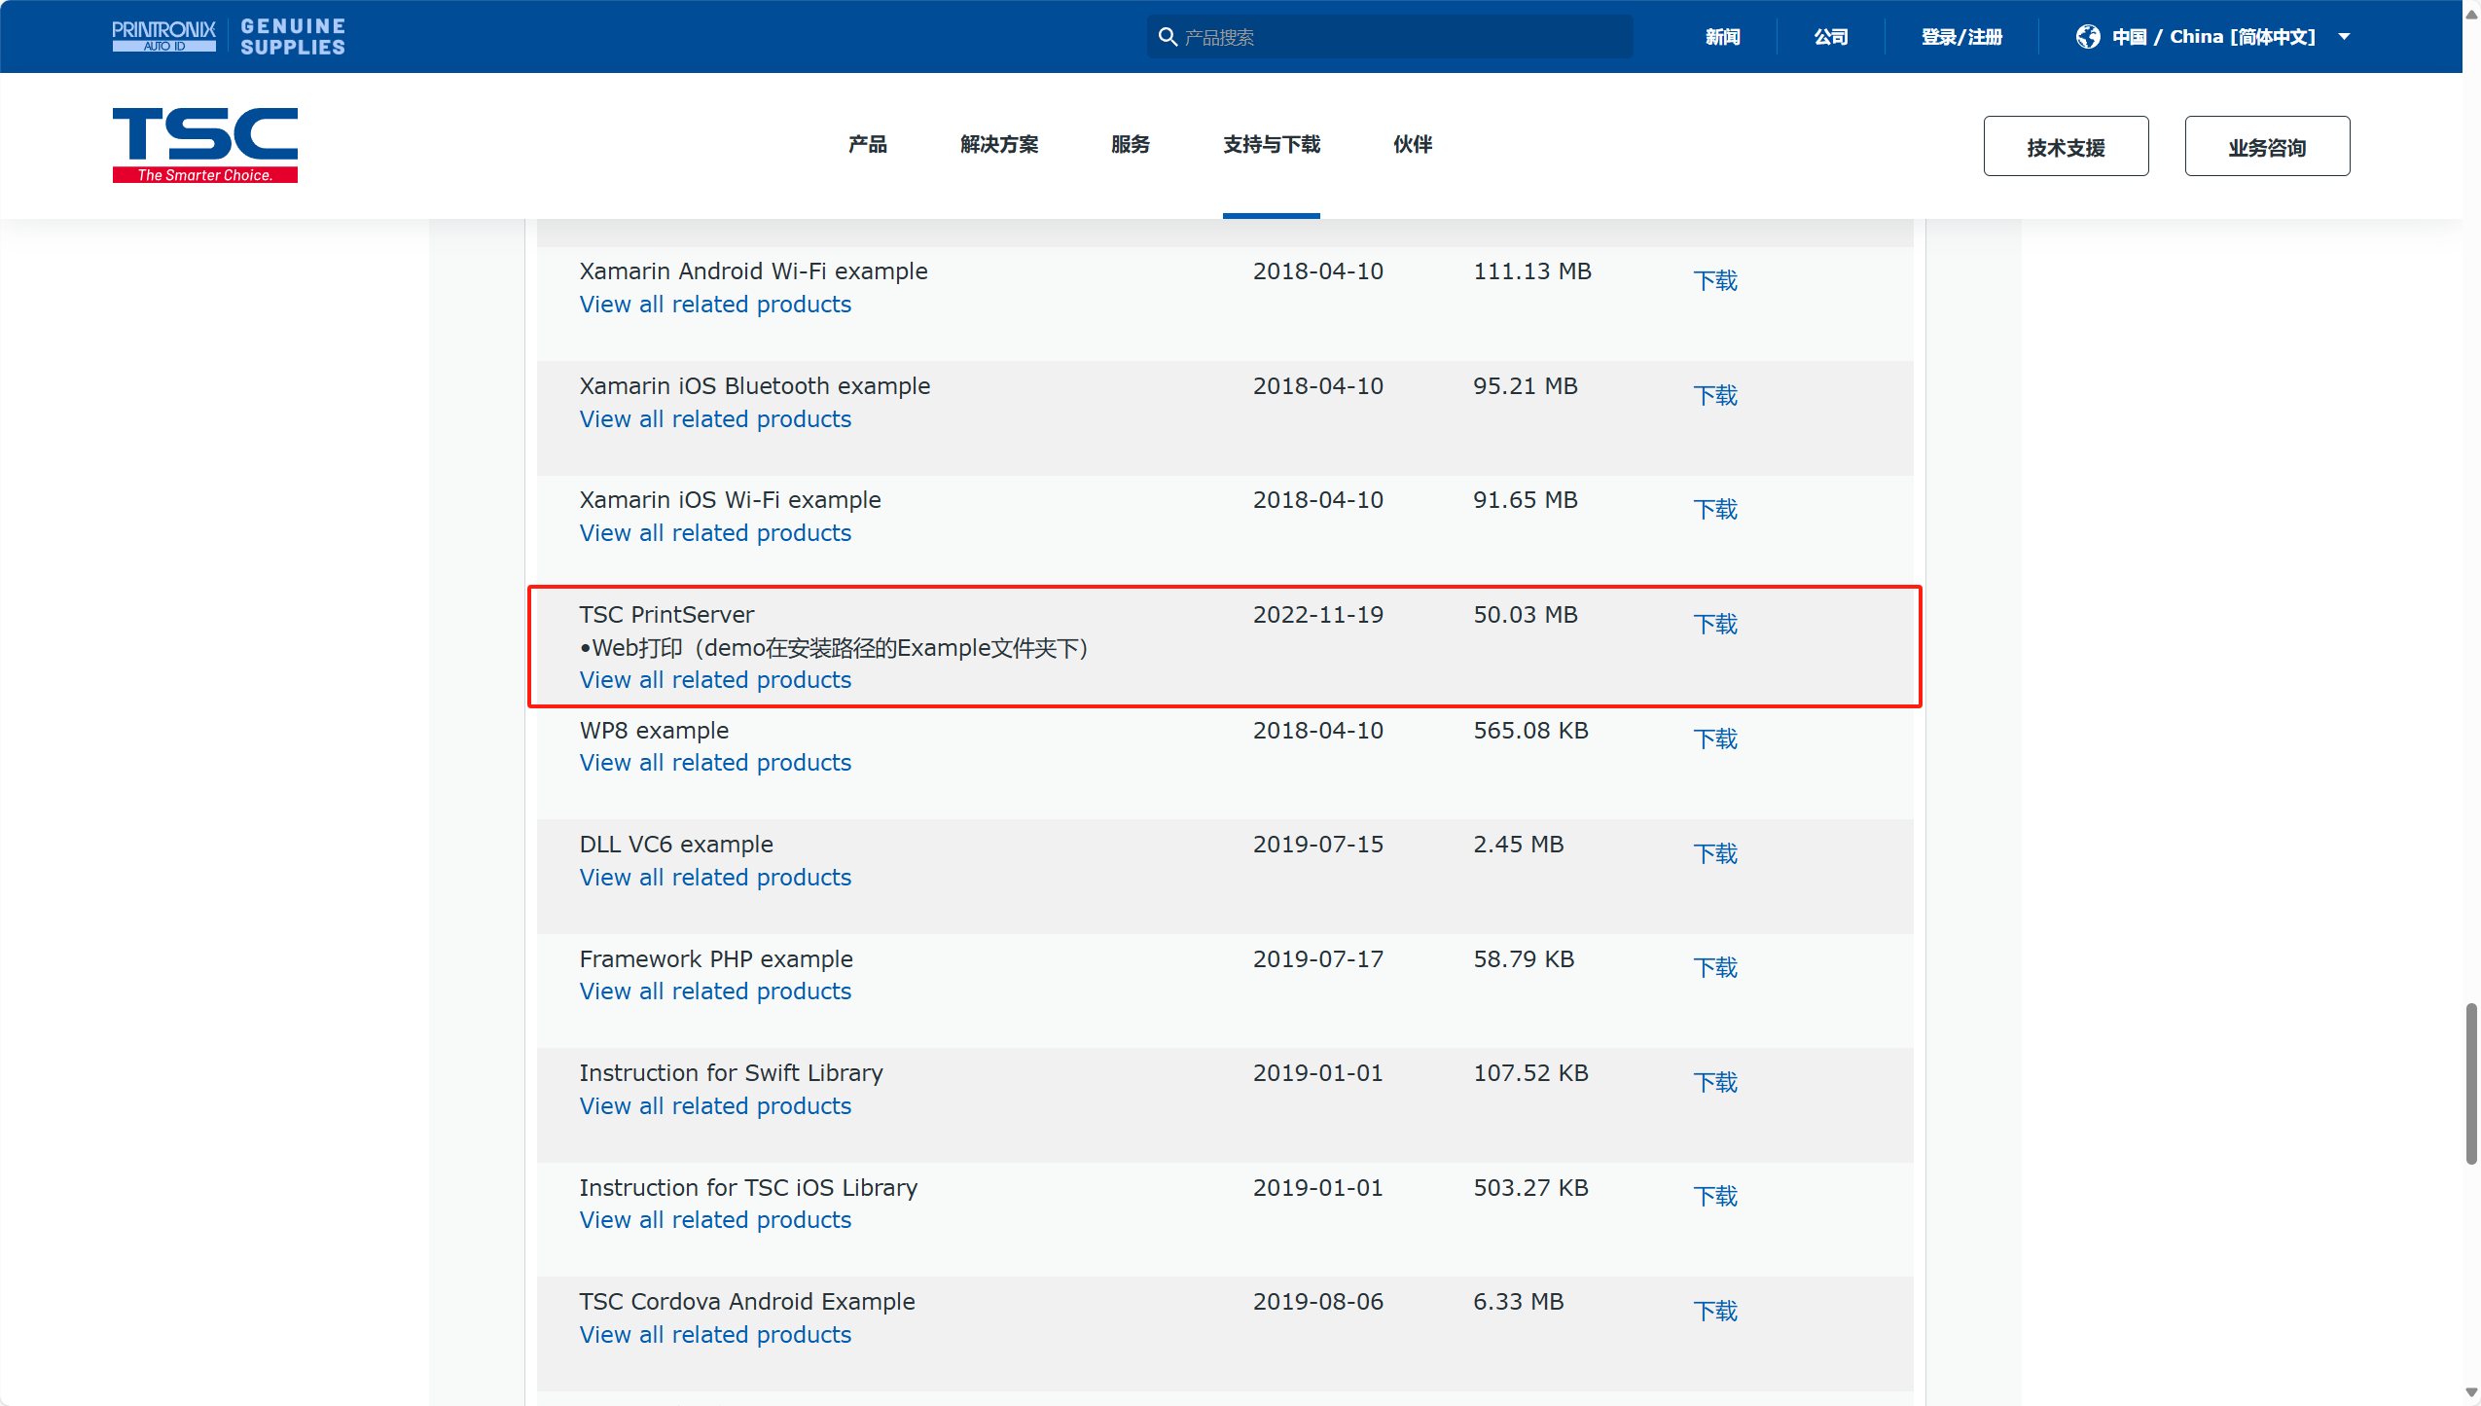This screenshot has height=1406, width=2481.
Task: Download Xamarin iOS Wi-Fi example
Action: pyautogui.click(x=1715, y=510)
